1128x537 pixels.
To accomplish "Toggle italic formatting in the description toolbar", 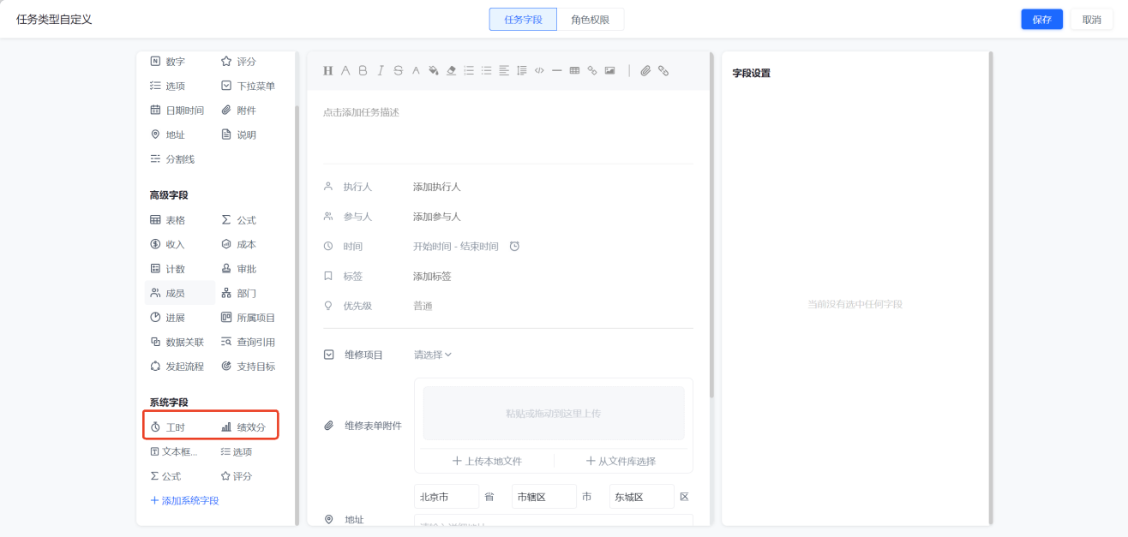I will (381, 71).
